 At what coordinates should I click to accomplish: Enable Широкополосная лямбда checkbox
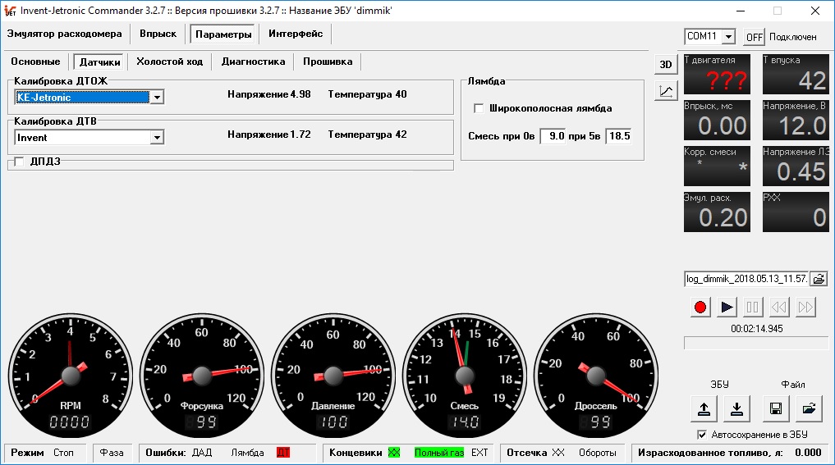point(479,108)
